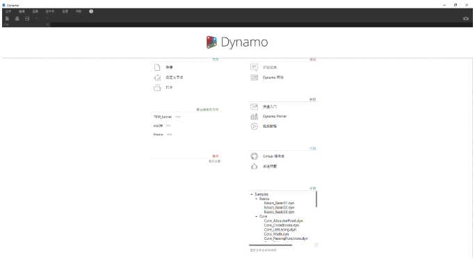This screenshot has height=262, width=475.
Task: Click the Open file toolbar icon
Action: click(17, 19)
